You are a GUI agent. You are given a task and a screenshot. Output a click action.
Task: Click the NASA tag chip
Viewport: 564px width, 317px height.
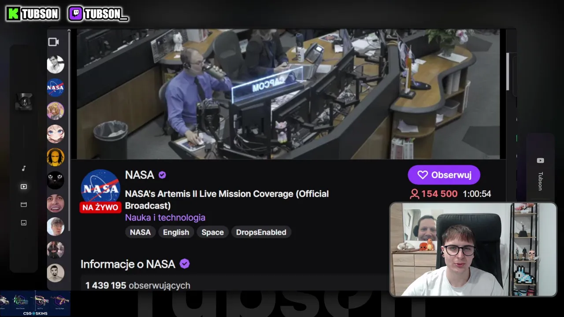point(140,232)
